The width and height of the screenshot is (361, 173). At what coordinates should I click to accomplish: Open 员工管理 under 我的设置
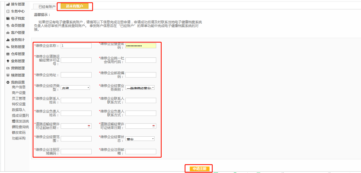point(19,99)
